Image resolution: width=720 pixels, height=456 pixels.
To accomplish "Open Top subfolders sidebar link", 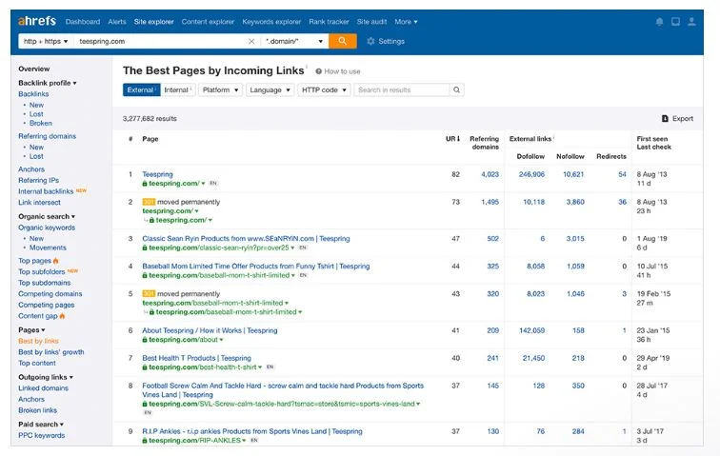I will pos(42,272).
